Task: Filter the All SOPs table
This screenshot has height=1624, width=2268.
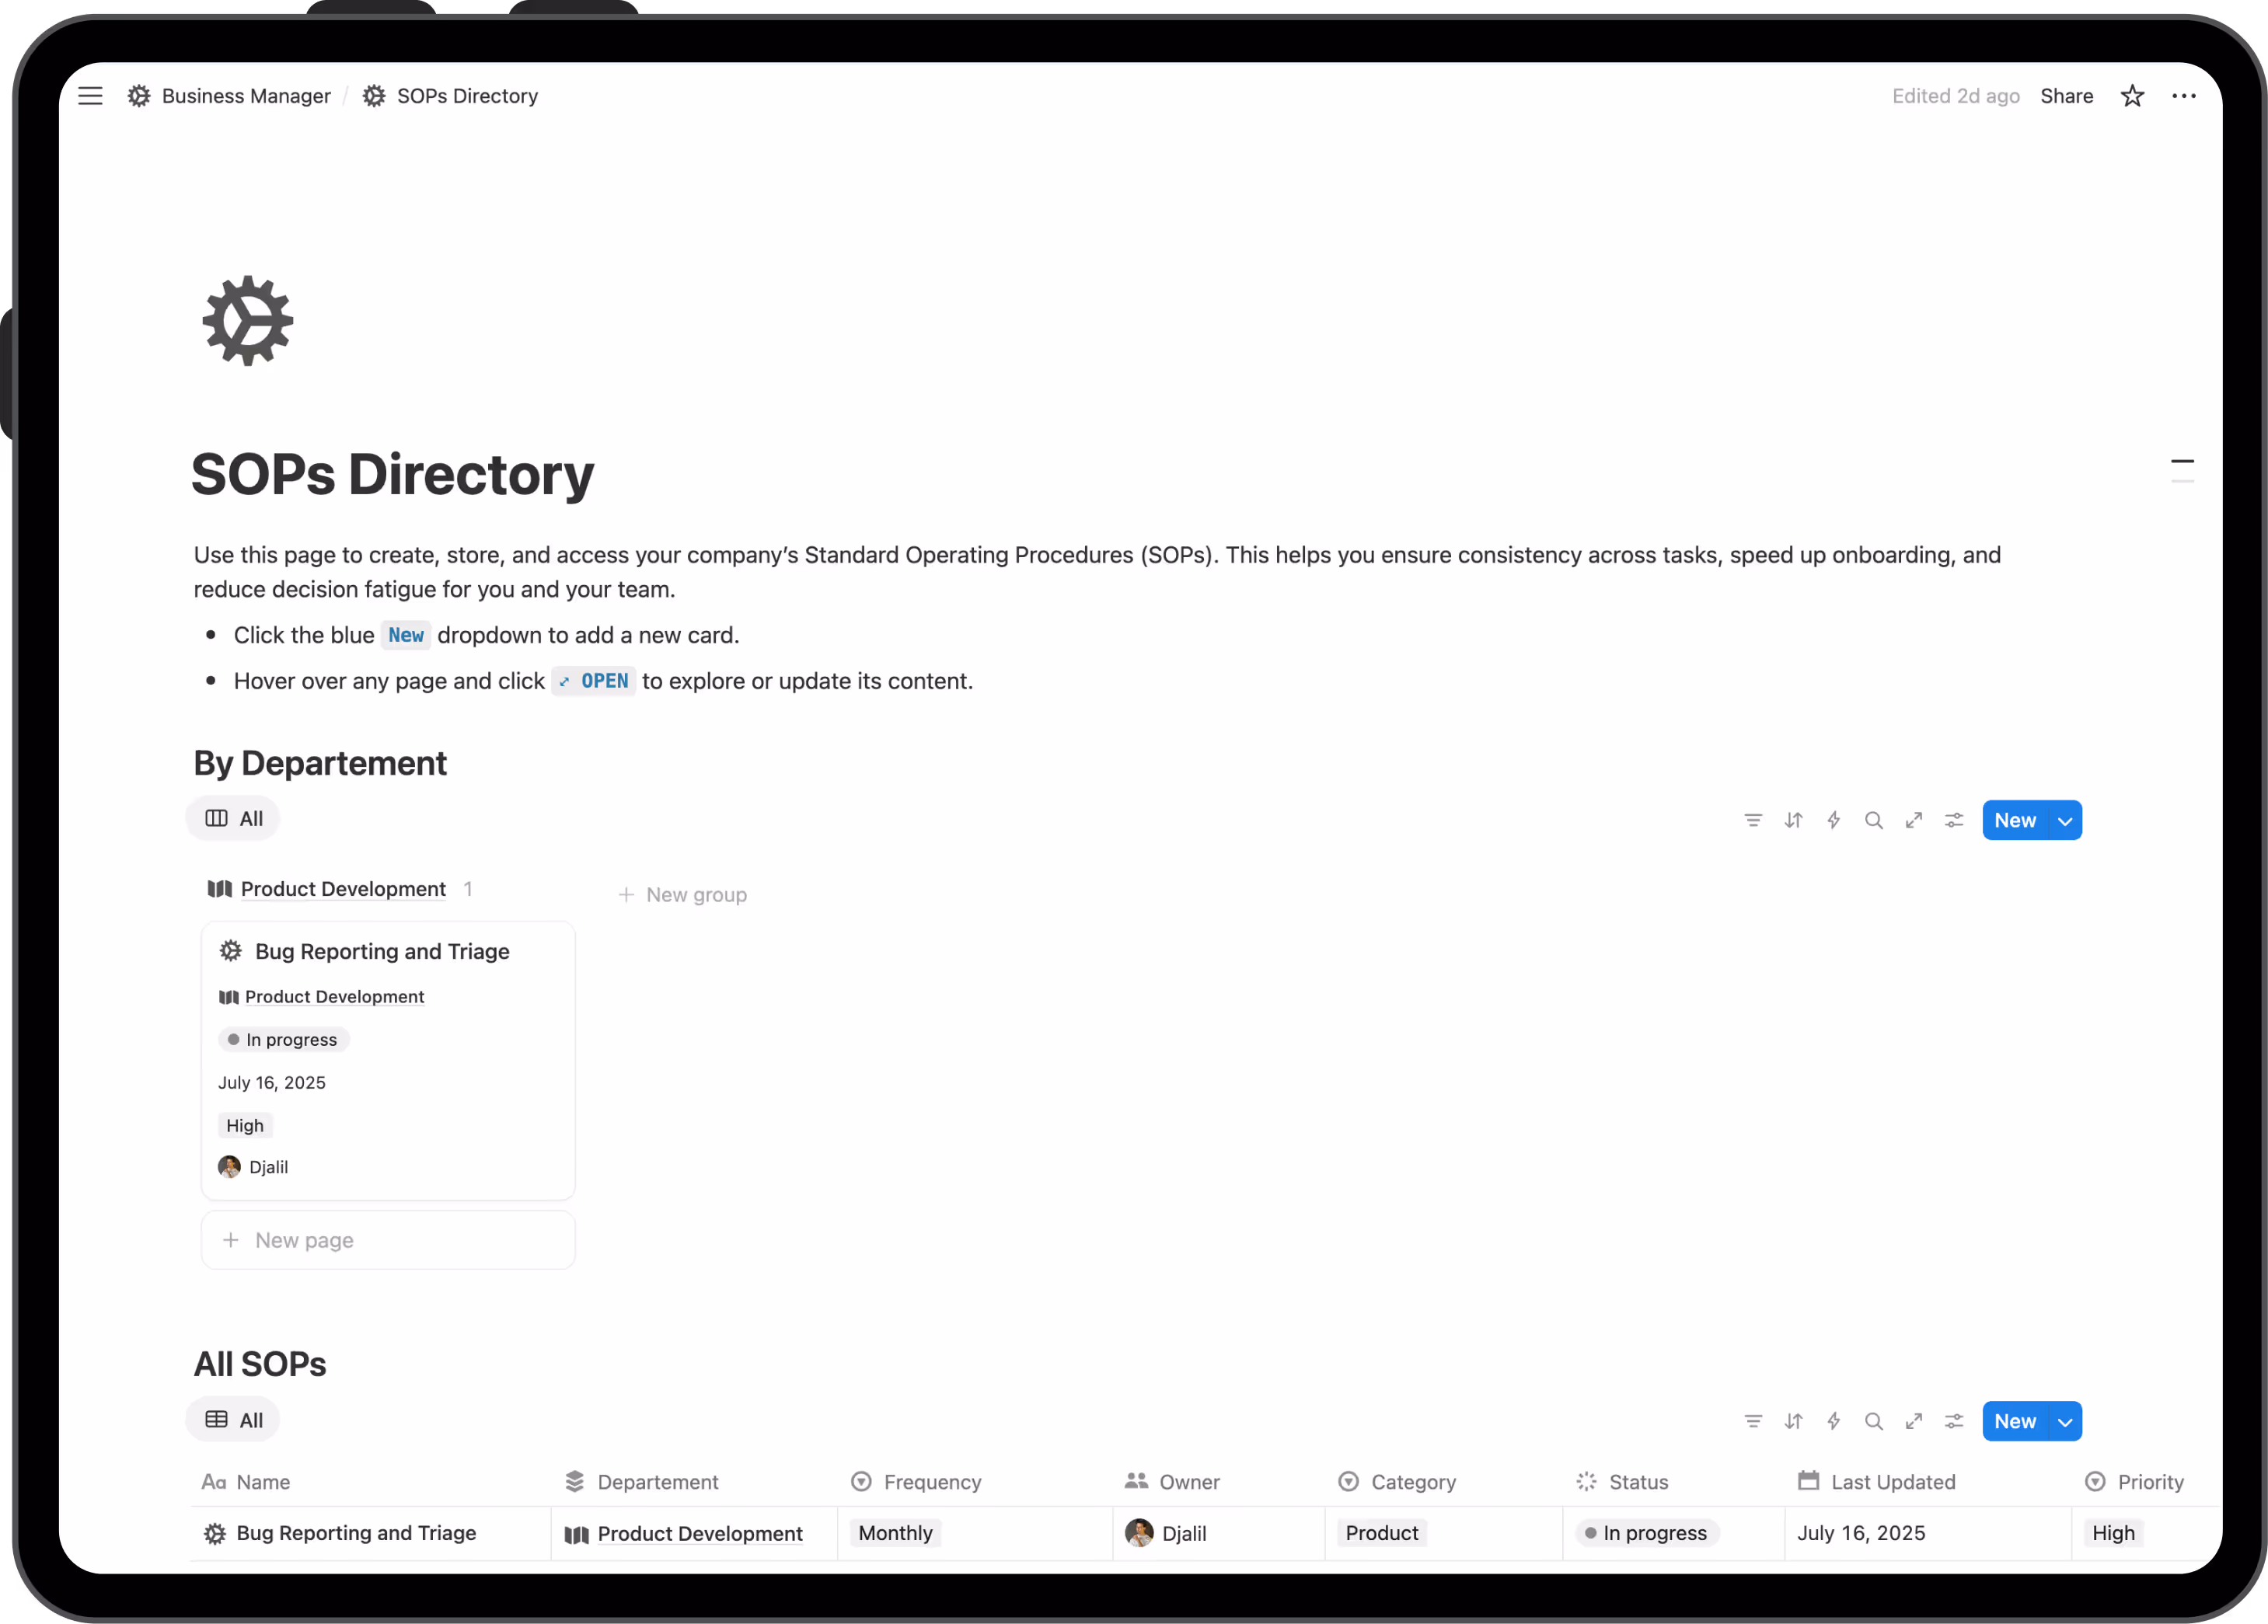Action: tap(1753, 1421)
